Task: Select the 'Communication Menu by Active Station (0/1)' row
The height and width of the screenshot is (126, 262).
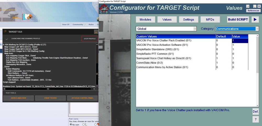Action: 192,67
